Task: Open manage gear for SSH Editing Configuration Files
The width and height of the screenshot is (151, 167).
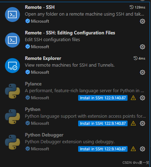Action: 142,47
